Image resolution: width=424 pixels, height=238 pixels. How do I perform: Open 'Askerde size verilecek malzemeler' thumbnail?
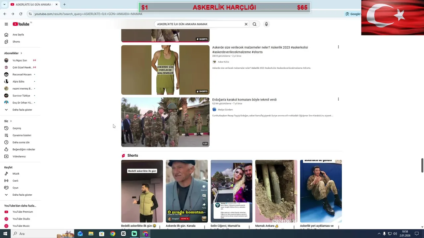point(165,70)
